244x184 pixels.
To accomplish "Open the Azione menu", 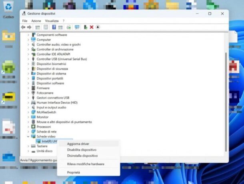I will pyautogui.click(x=36, y=21).
